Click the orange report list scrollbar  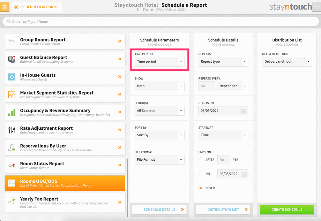(128, 188)
